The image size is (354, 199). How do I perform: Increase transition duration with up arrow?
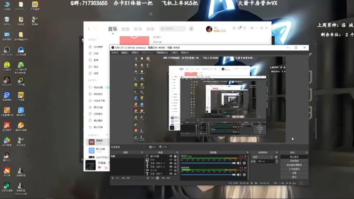(x=277, y=161)
